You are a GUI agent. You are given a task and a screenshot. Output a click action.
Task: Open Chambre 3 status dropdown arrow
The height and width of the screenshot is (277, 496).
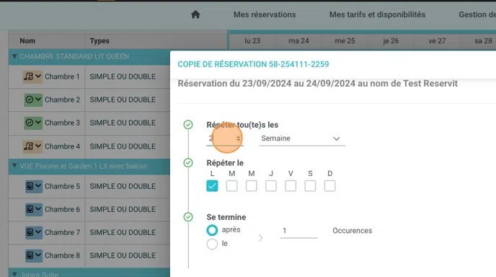coord(38,122)
